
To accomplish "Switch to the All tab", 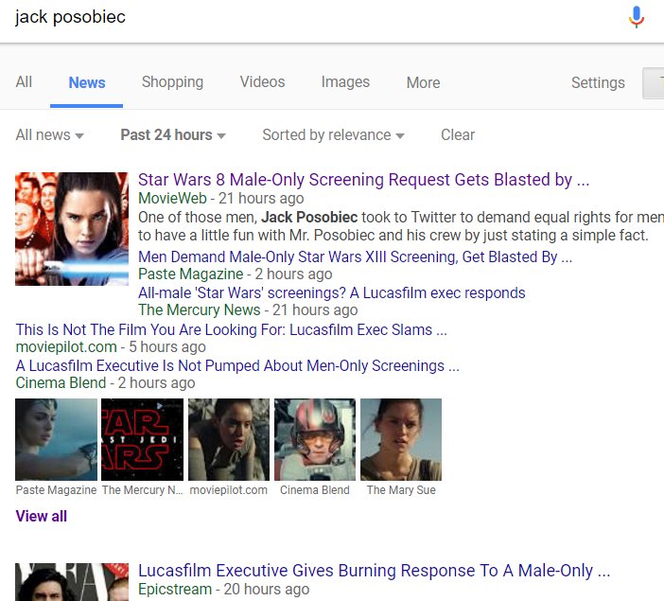I will pos(24,81).
